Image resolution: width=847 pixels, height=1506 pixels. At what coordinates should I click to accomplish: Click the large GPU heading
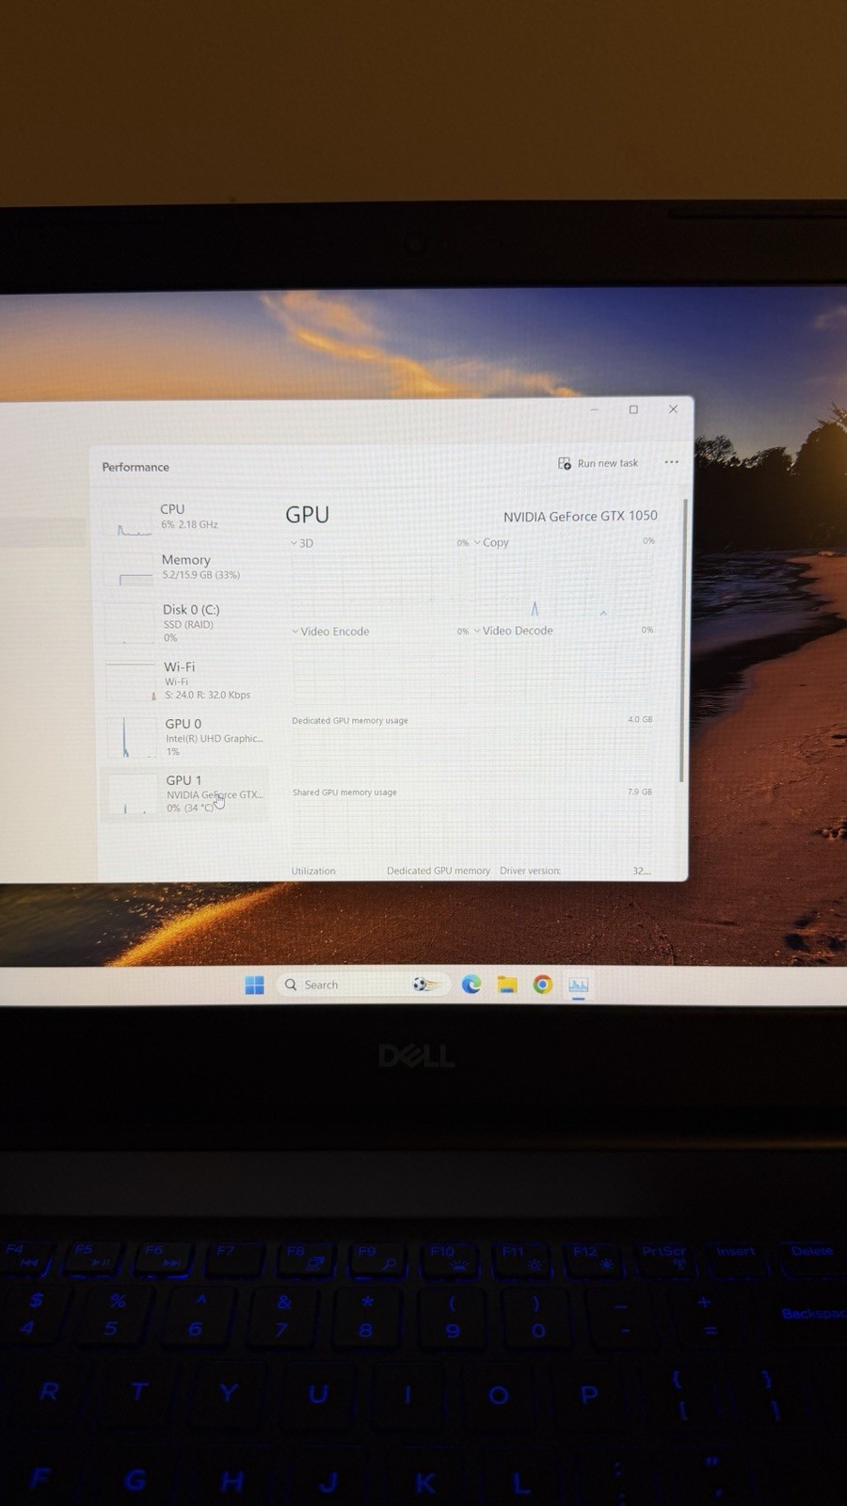[x=308, y=515]
